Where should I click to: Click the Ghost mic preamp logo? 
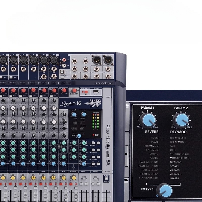[108, 129]
